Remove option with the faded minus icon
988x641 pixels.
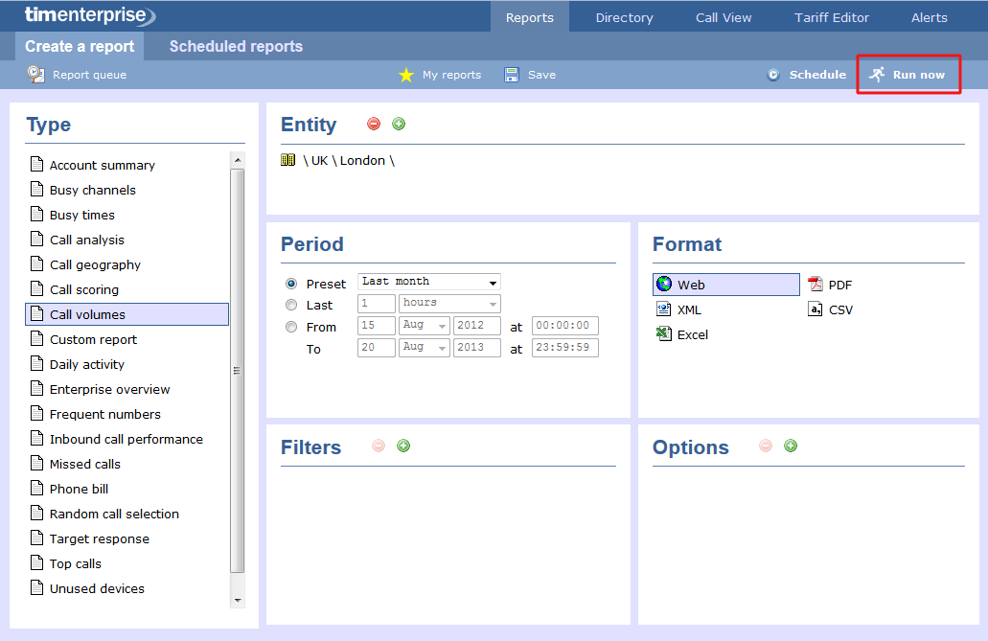(x=765, y=446)
